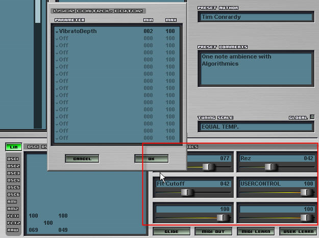Screen dimensions: 319x238
Task: Select RAW in the vertical source list
Action: pos(13,230)
